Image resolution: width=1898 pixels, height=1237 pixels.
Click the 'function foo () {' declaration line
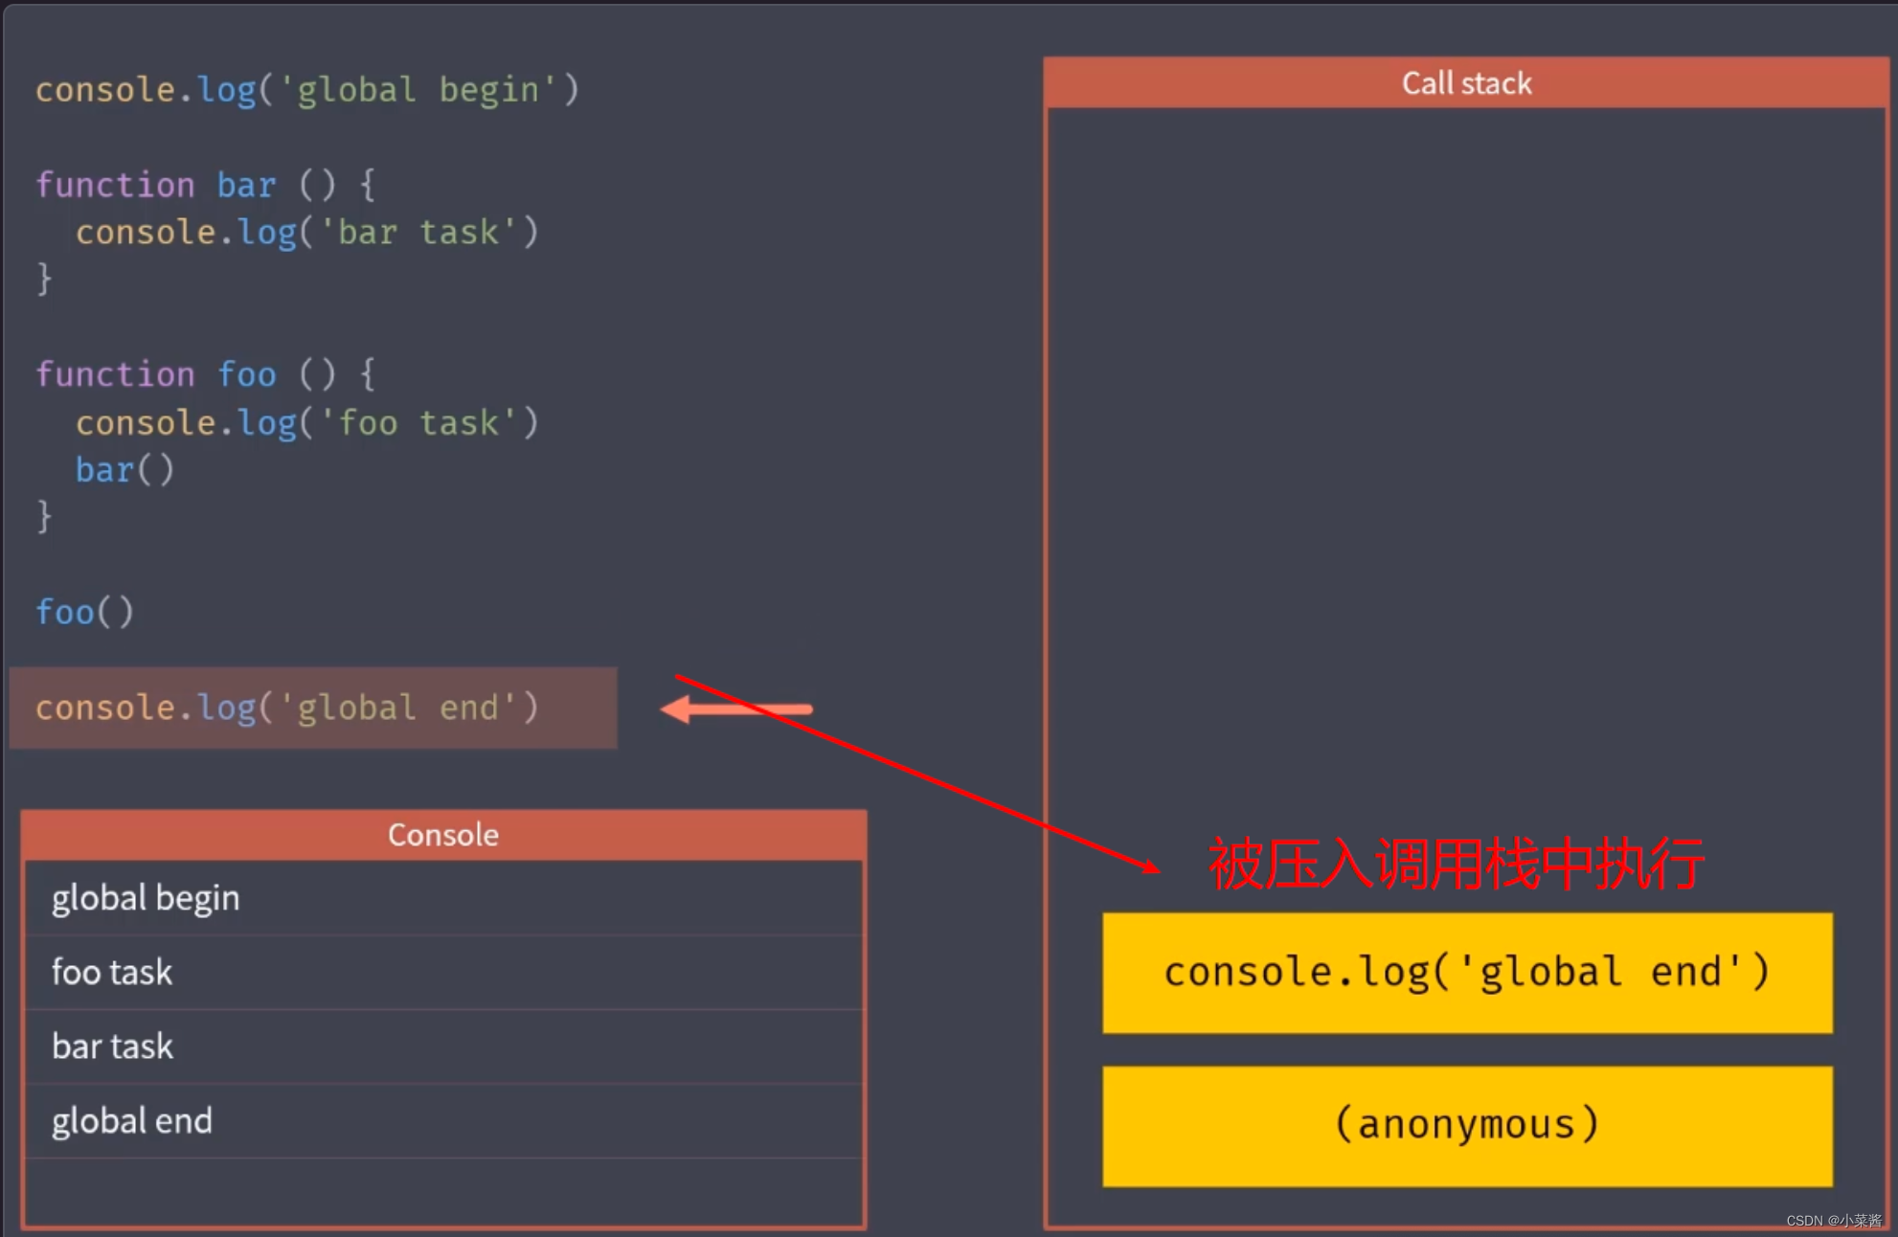205,374
